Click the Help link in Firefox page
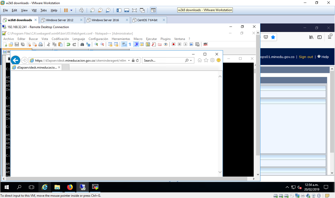The height and width of the screenshot is (198, 335). point(325,57)
